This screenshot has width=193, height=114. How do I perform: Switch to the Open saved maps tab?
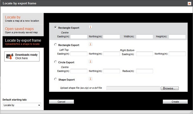tap(23, 30)
